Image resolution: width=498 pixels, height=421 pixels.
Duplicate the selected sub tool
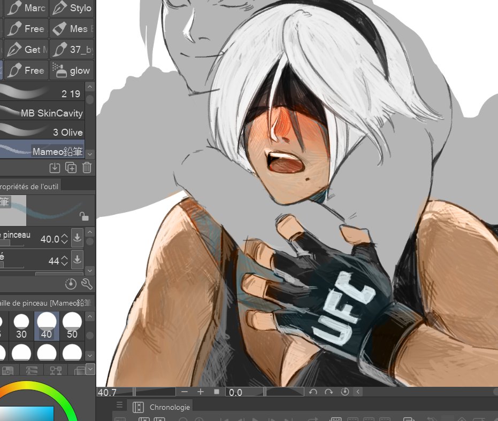71,168
